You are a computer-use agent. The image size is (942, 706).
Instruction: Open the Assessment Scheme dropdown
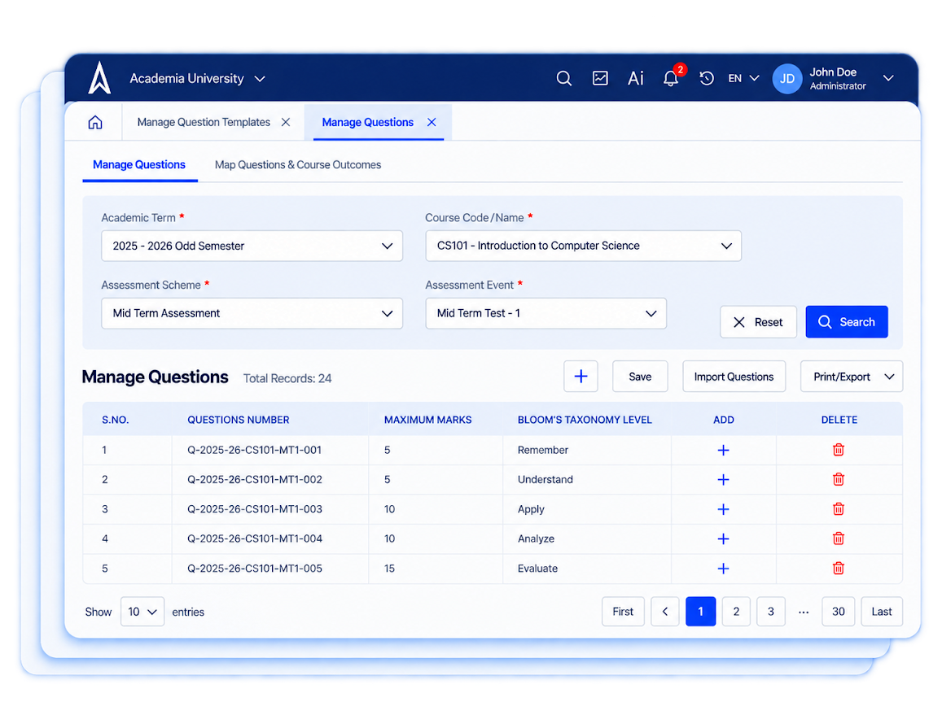(x=252, y=313)
